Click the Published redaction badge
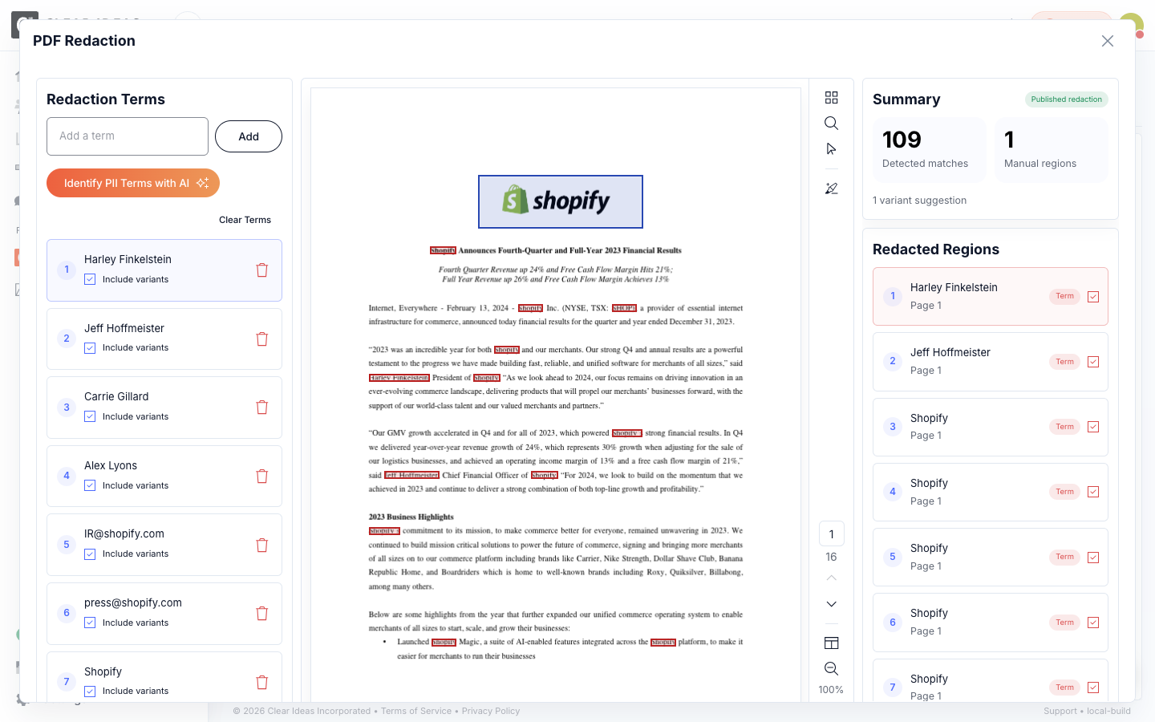The width and height of the screenshot is (1155, 722). tap(1067, 99)
